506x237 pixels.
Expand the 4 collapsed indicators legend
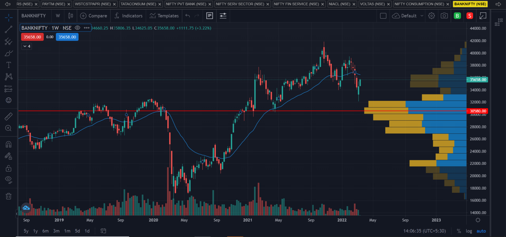click(x=27, y=46)
